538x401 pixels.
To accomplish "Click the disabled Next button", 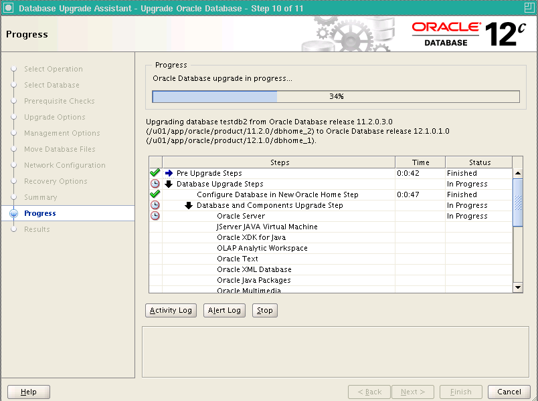I will pos(413,392).
